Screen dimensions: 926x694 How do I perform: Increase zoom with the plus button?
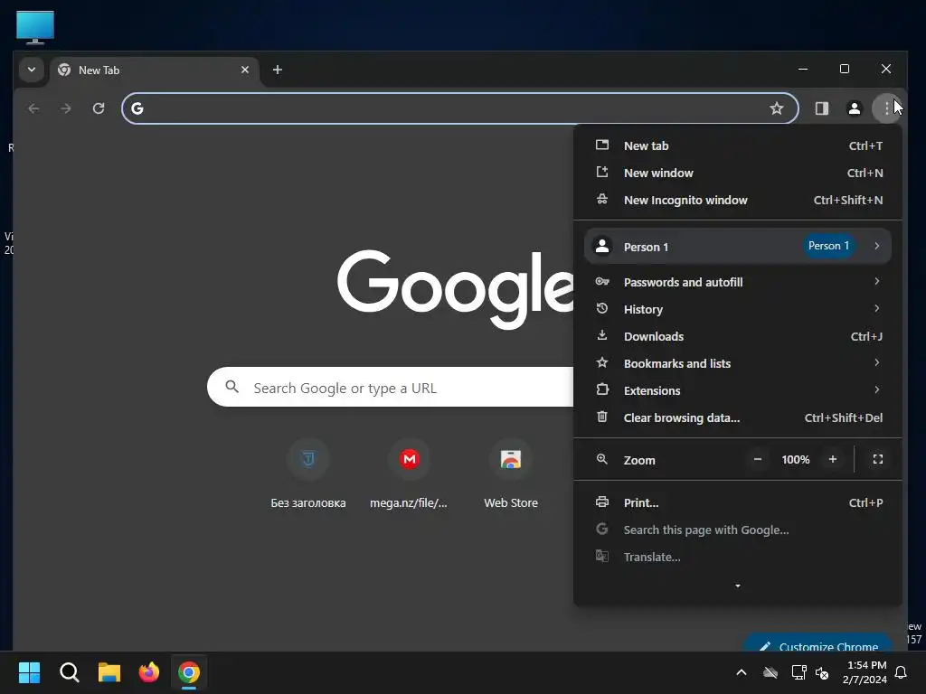click(833, 459)
